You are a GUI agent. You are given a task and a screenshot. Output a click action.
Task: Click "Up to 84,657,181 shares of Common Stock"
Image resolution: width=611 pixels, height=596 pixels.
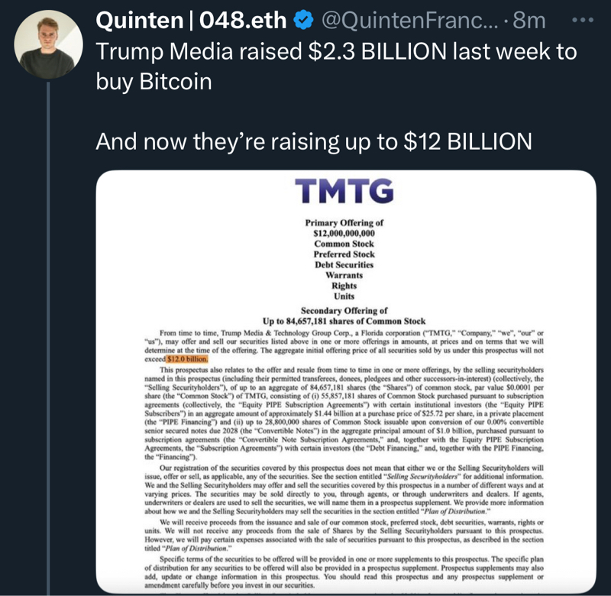click(x=344, y=322)
